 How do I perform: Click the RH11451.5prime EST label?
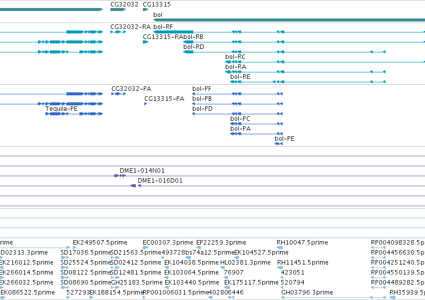(303, 263)
